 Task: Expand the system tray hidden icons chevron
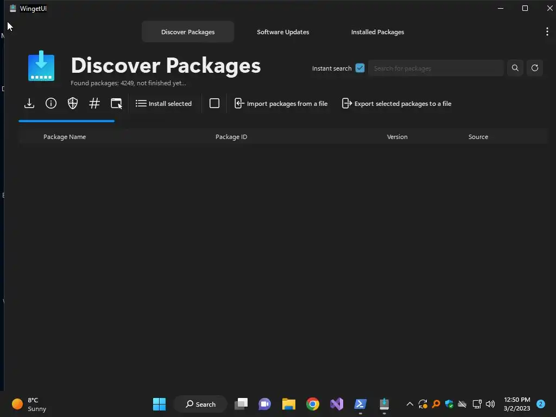coord(409,404)
